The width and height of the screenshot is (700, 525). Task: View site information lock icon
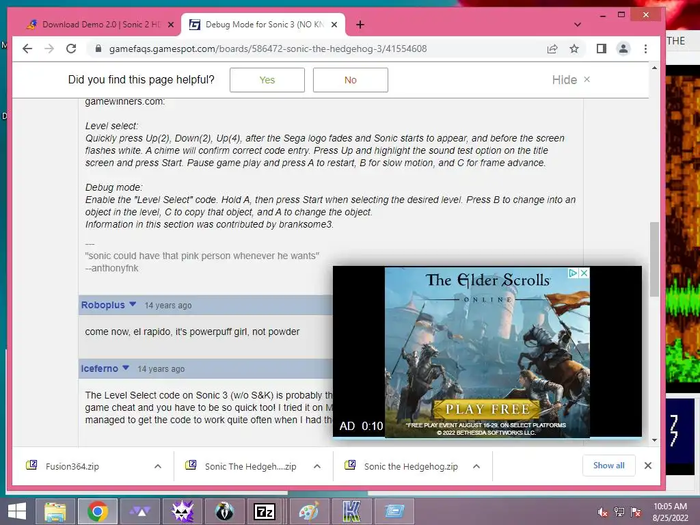tap(98, 49)
